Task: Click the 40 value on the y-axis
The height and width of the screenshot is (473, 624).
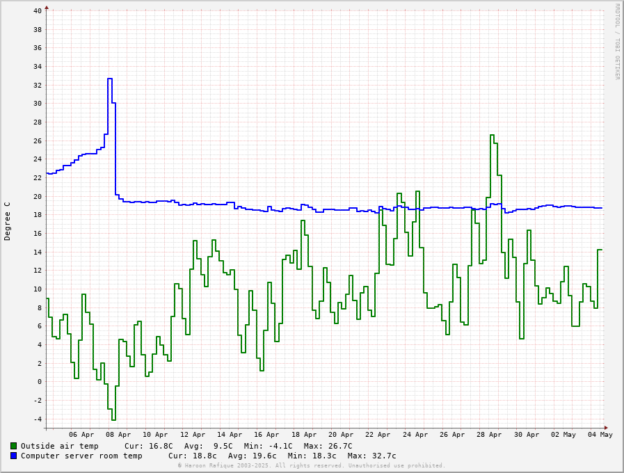Action: 37,10
